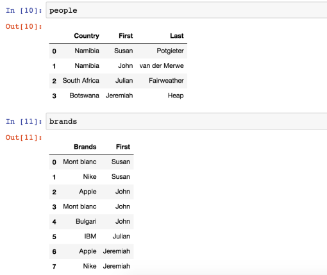Select Nike in brands row 1
Screen dimensions: 327x275
click(90, 177)
